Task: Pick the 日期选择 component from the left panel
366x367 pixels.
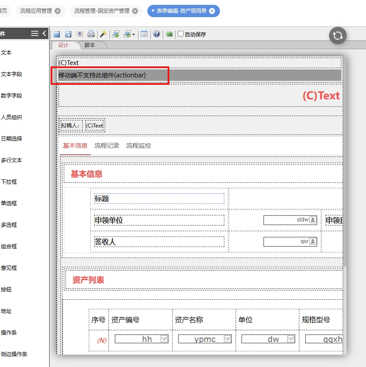Action: (11, 138)
